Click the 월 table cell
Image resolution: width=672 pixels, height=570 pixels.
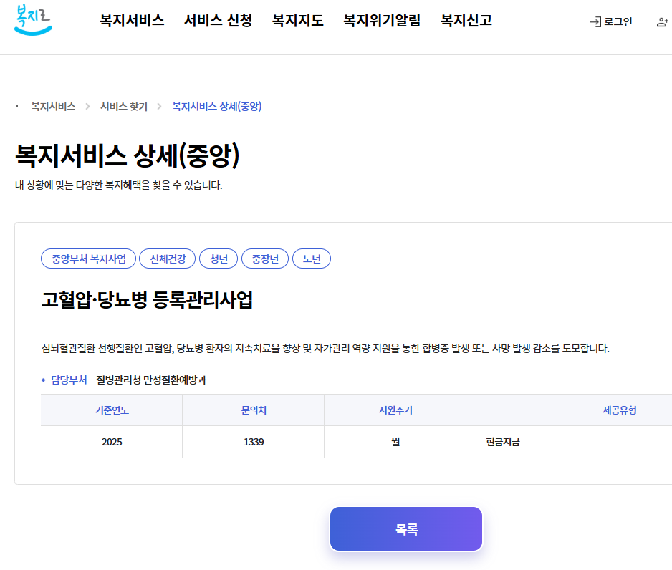click(395, 442)
